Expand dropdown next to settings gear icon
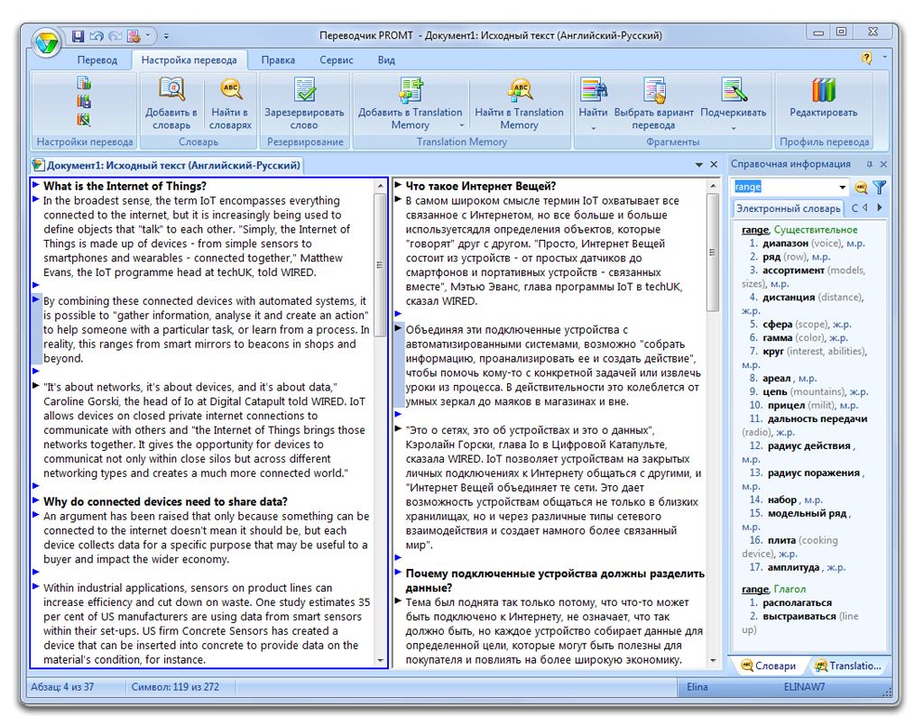This screenshot has height=716, width=914. coord(147,36)
